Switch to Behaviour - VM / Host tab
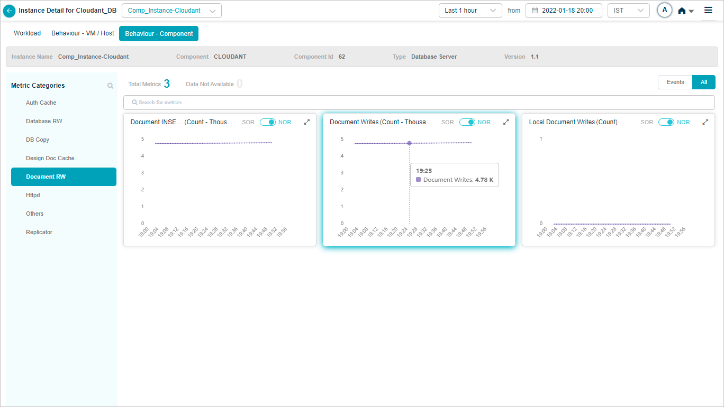Image resolution: width=724 pixels, height=407 pixels. (x=83, y=33)
